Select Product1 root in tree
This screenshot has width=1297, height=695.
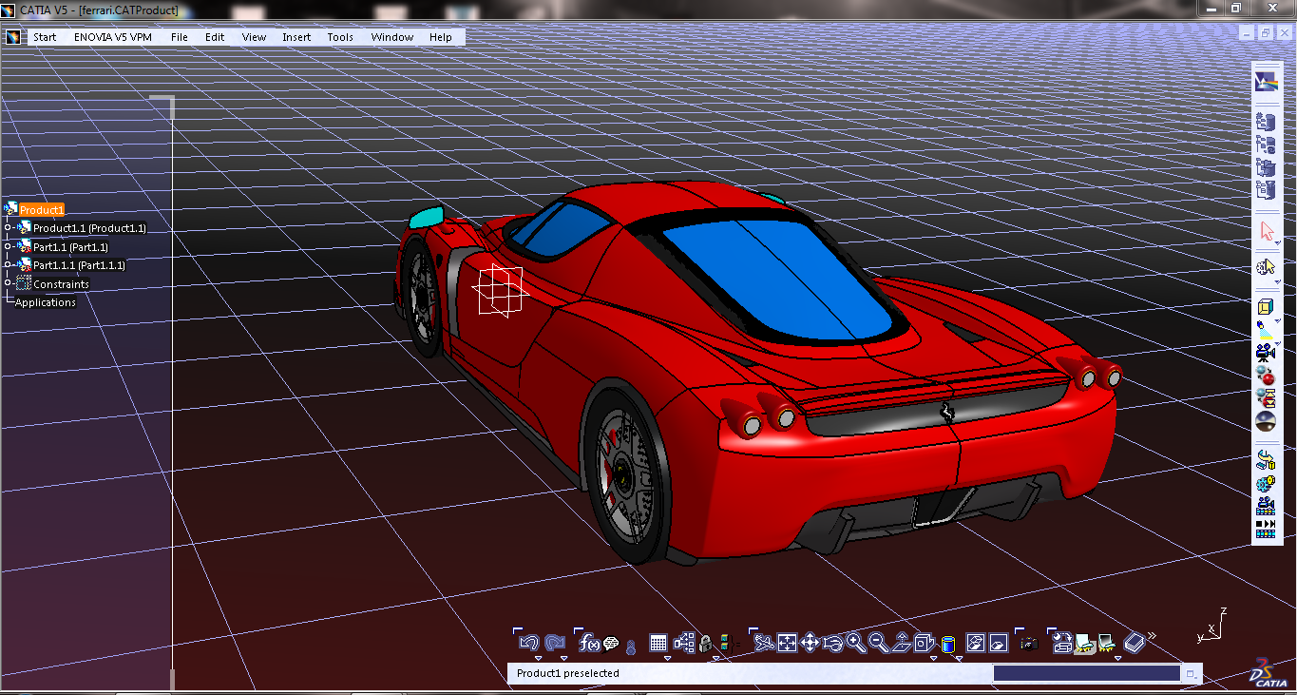tap(41, 210)
